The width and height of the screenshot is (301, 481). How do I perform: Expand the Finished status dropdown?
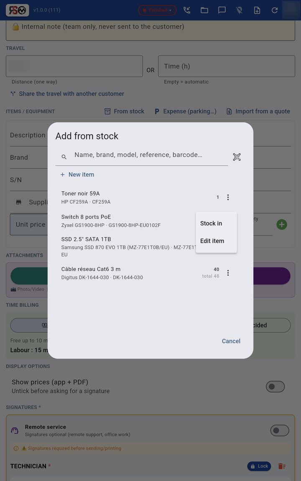tap(157, 10)
